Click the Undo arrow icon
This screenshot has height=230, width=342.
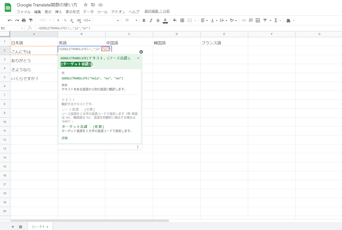10,20
